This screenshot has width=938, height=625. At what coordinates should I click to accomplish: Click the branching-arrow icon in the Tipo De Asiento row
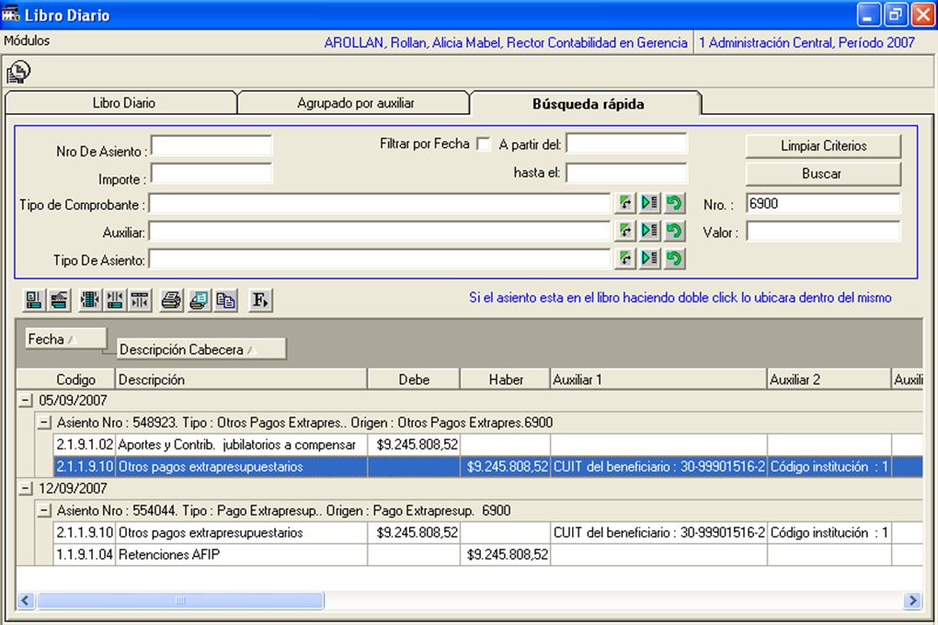pos(625,258)
